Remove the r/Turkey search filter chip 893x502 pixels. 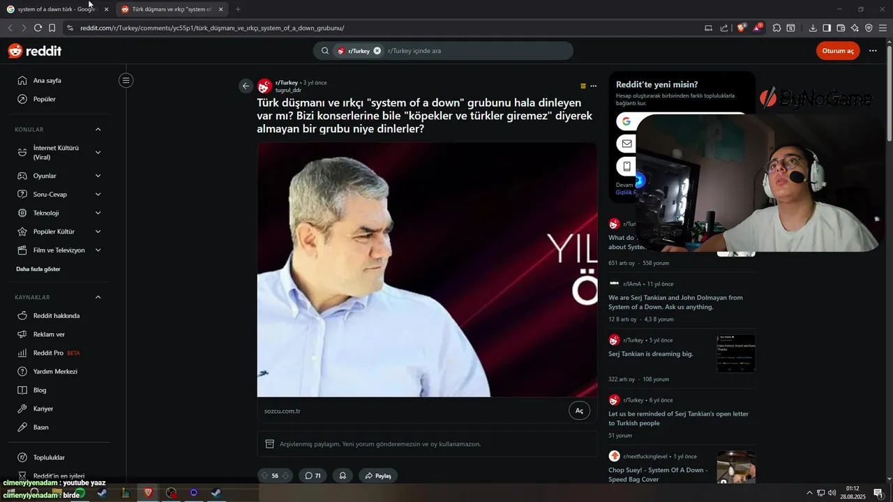[377, 51]
